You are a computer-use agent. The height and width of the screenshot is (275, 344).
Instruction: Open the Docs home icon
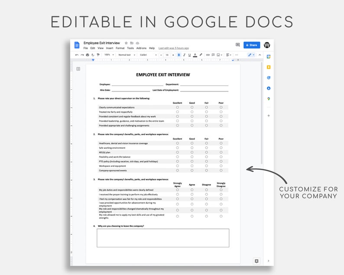tap(77, 45)
